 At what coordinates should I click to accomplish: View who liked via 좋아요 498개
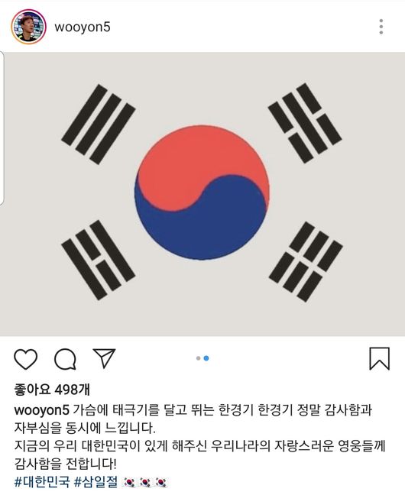click(52, 390)
